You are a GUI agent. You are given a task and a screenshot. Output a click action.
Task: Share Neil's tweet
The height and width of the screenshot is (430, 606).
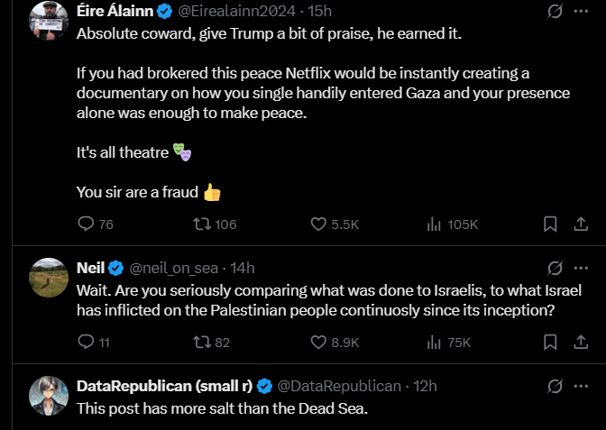coord(582,342)
